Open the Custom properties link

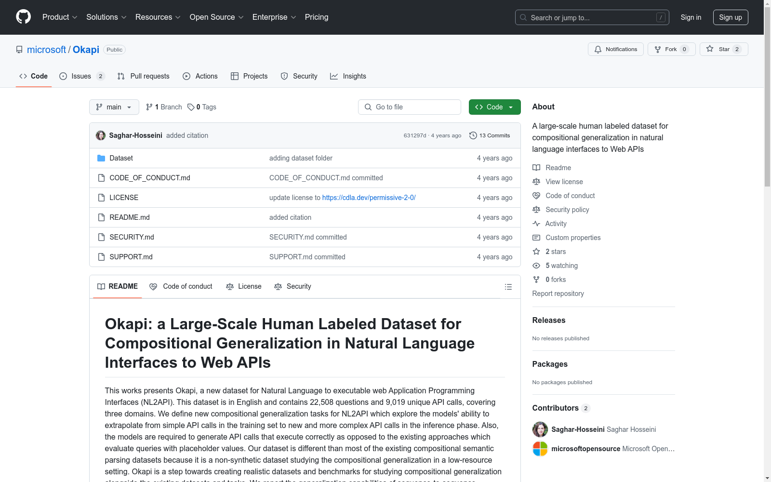[x=573, y=238]
